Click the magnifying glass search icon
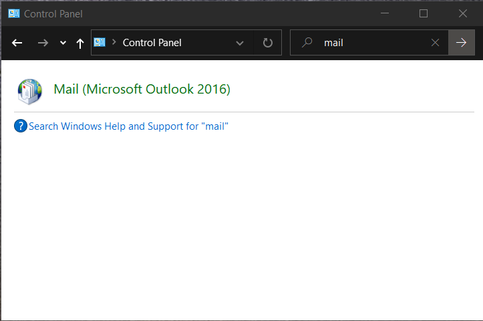The width and height of the screenshot is (483, 321). [307, 42]
